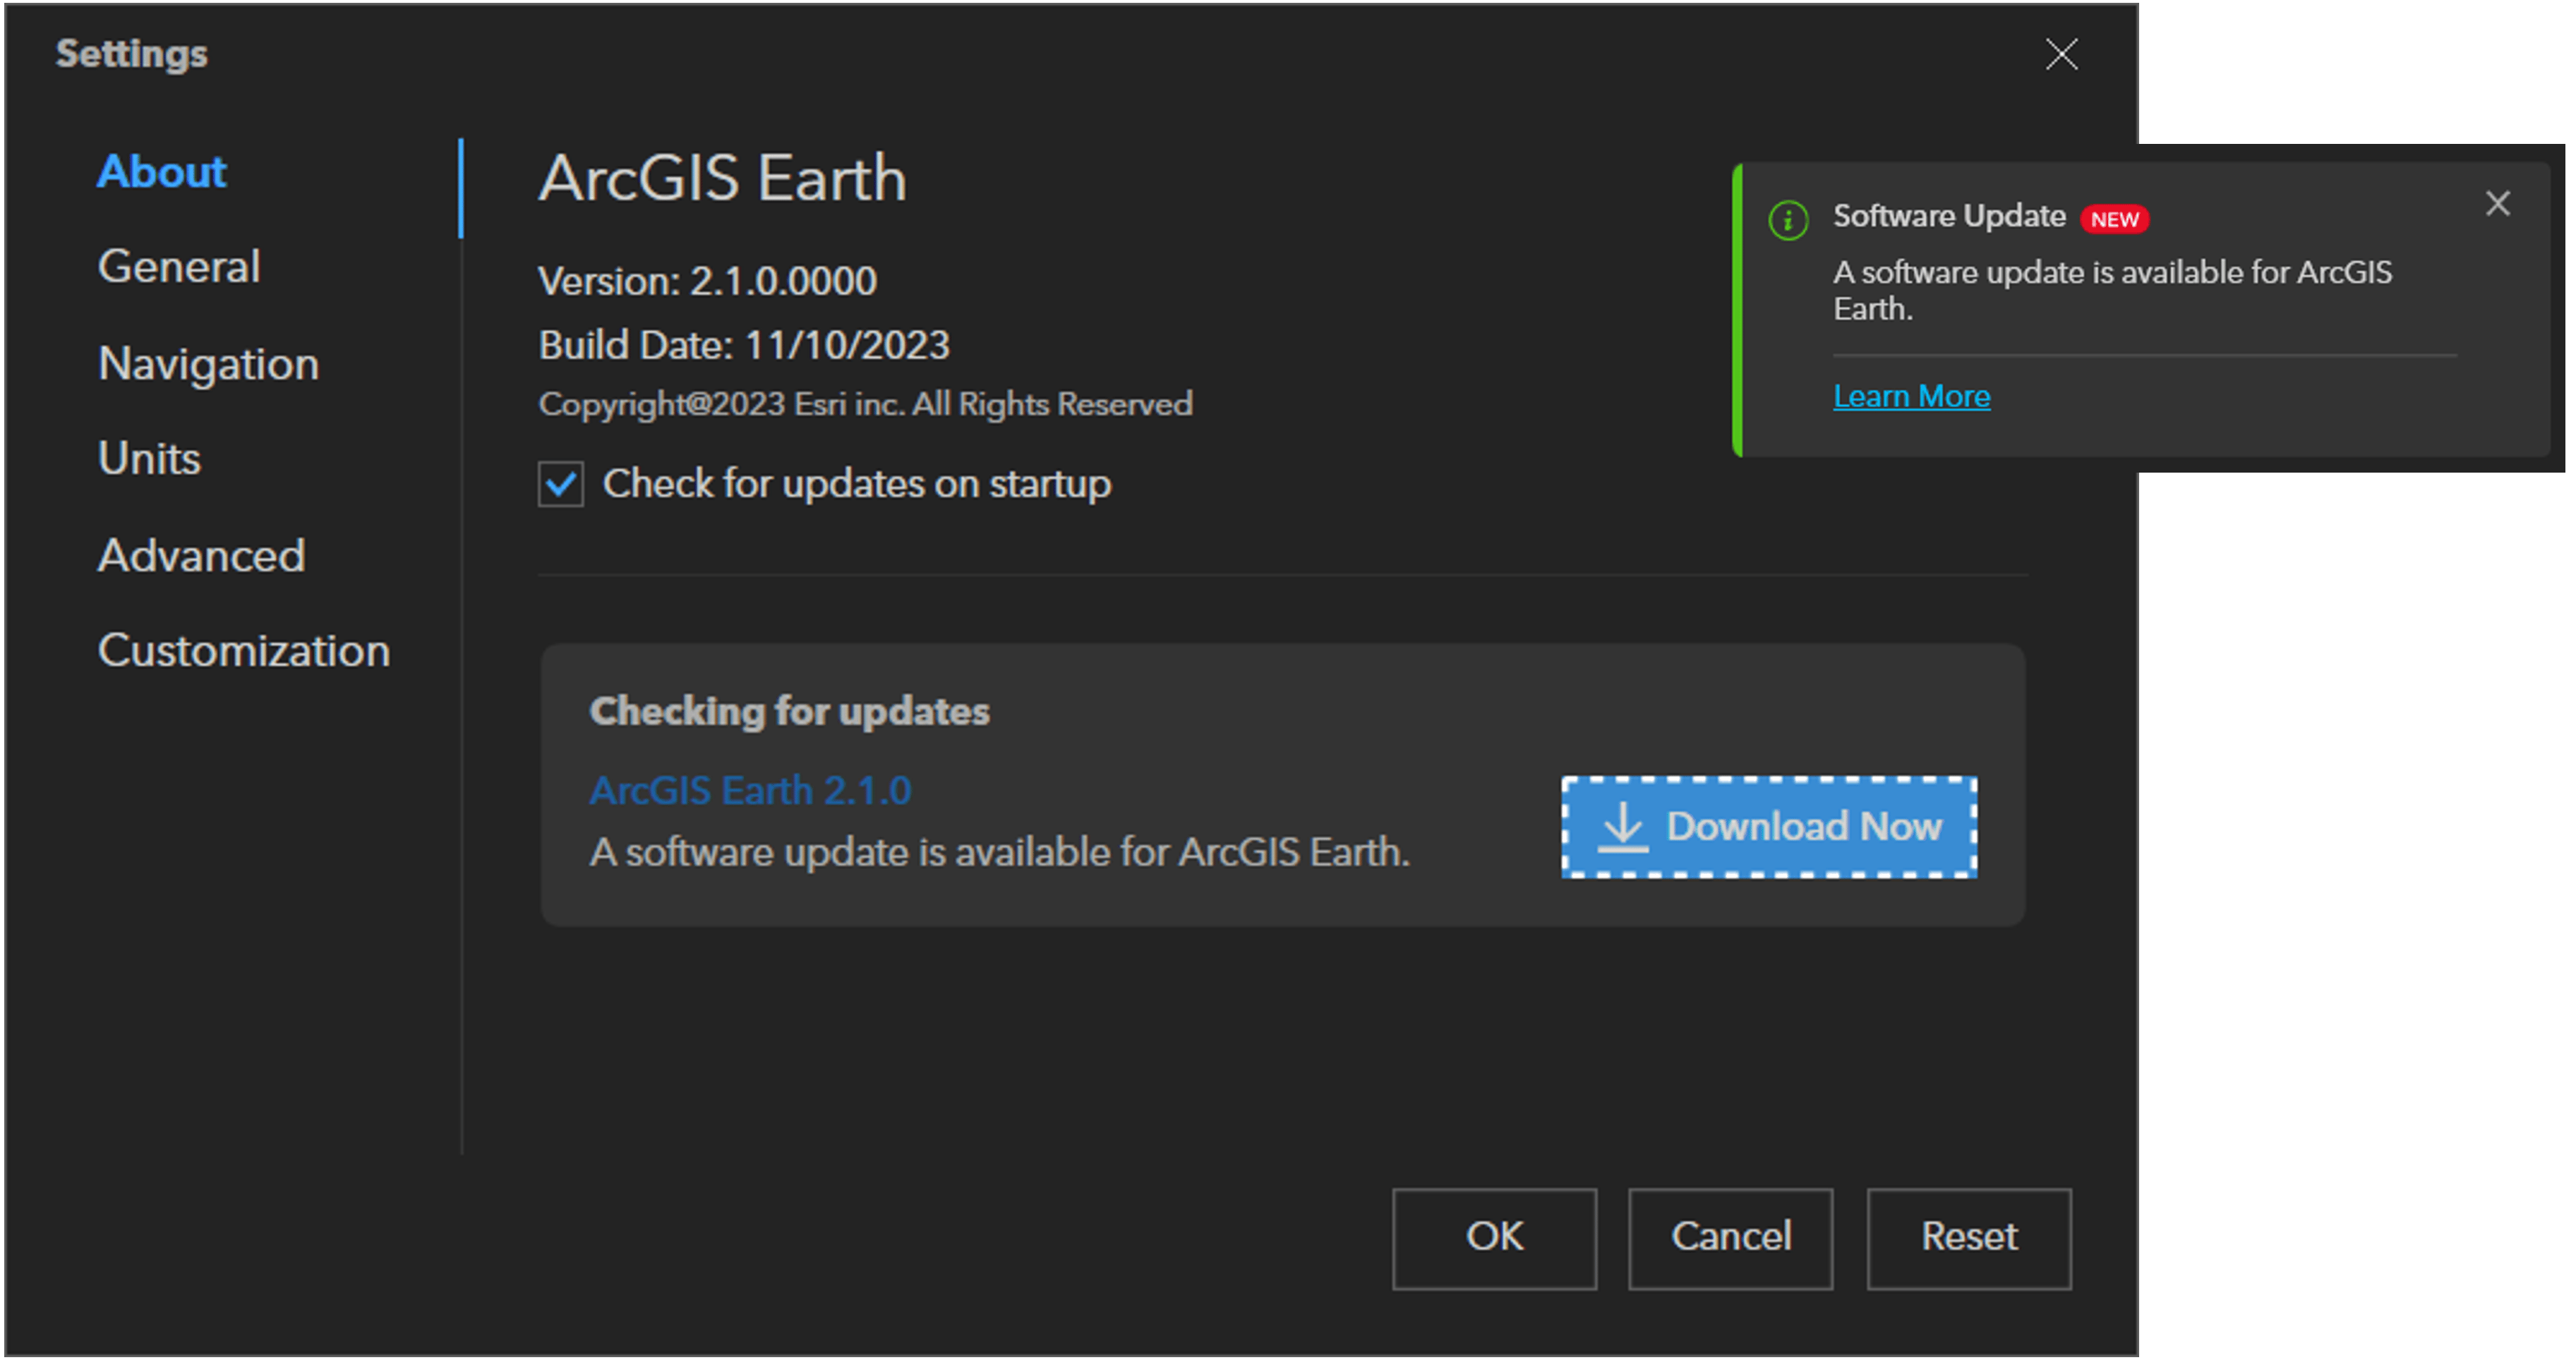Select the Units settings tab
The height and width of the screenshot is (1360, 2576).
pos(149,459)
